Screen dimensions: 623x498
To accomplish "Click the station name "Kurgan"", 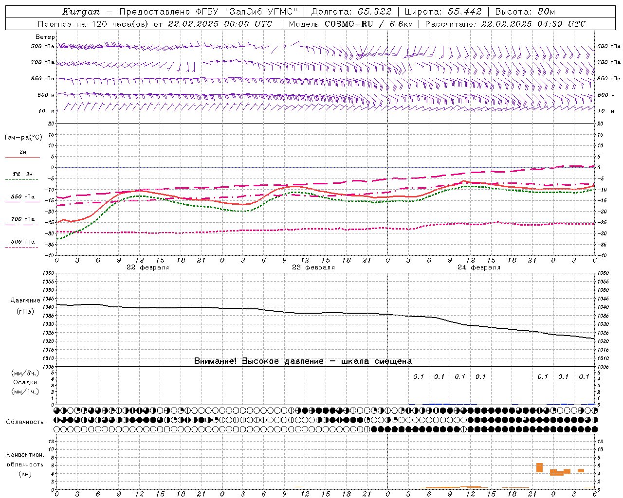I will [81, 12].
